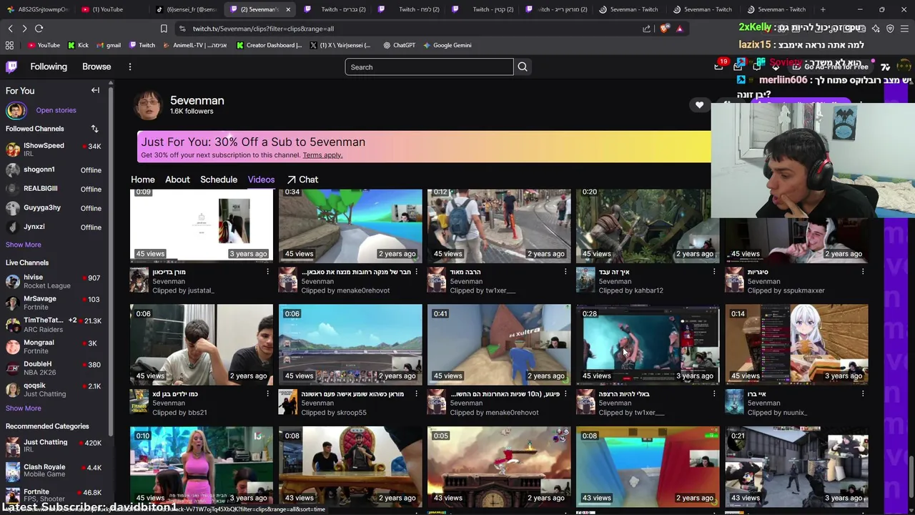Click the Open stories link
This screenshot has width=915, height=515.
[56, 110]
